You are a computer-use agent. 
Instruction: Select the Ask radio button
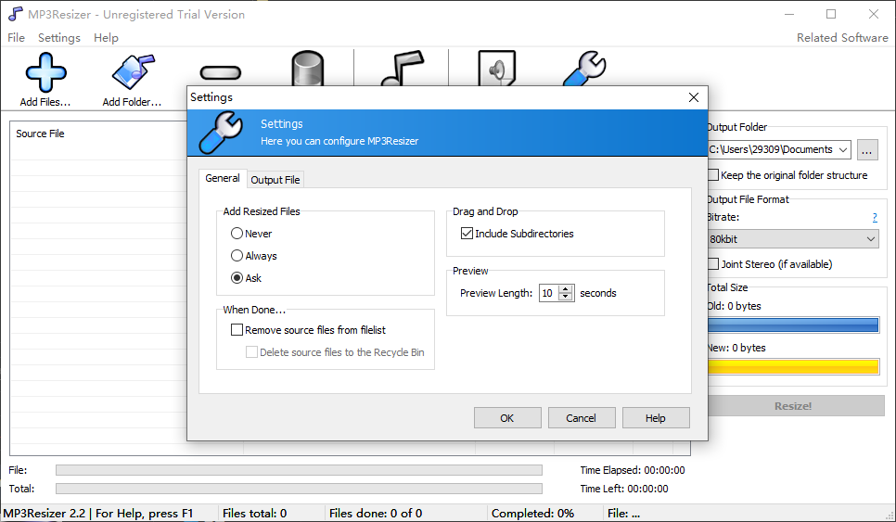click(237, 277)
